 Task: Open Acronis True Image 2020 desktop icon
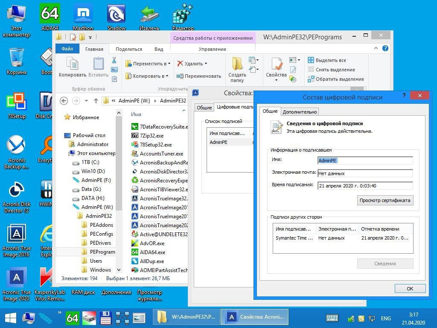pyautogui.click(x=17, y=284)
